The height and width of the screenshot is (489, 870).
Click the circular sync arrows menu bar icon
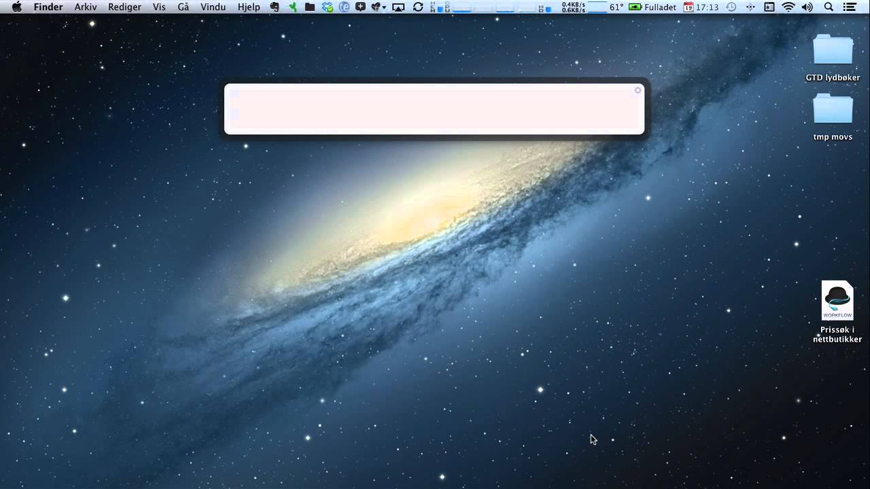click(x=418, y=7)
